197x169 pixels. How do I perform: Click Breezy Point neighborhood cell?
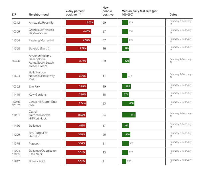point(37,161)
